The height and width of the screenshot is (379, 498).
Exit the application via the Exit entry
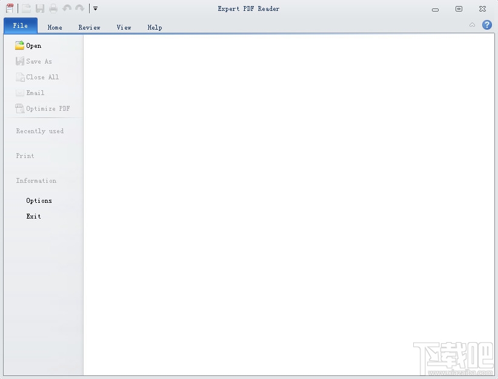33,216
